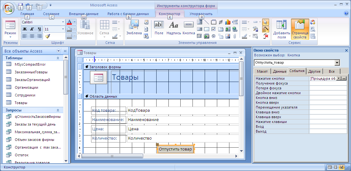351x171 pixels.
Task: Click design view icon in status bar
Action: [342, 167]
